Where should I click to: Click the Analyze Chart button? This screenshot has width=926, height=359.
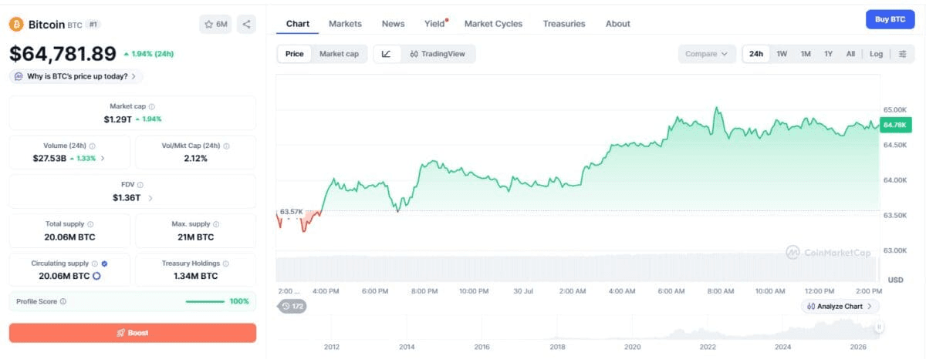(840, 306)
